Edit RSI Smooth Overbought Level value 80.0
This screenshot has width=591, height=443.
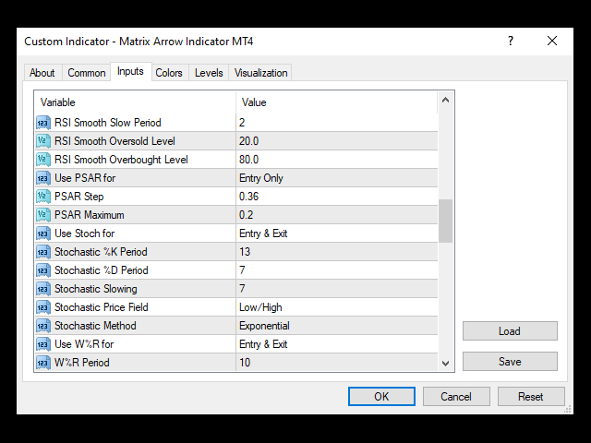(x=337, y=160)
